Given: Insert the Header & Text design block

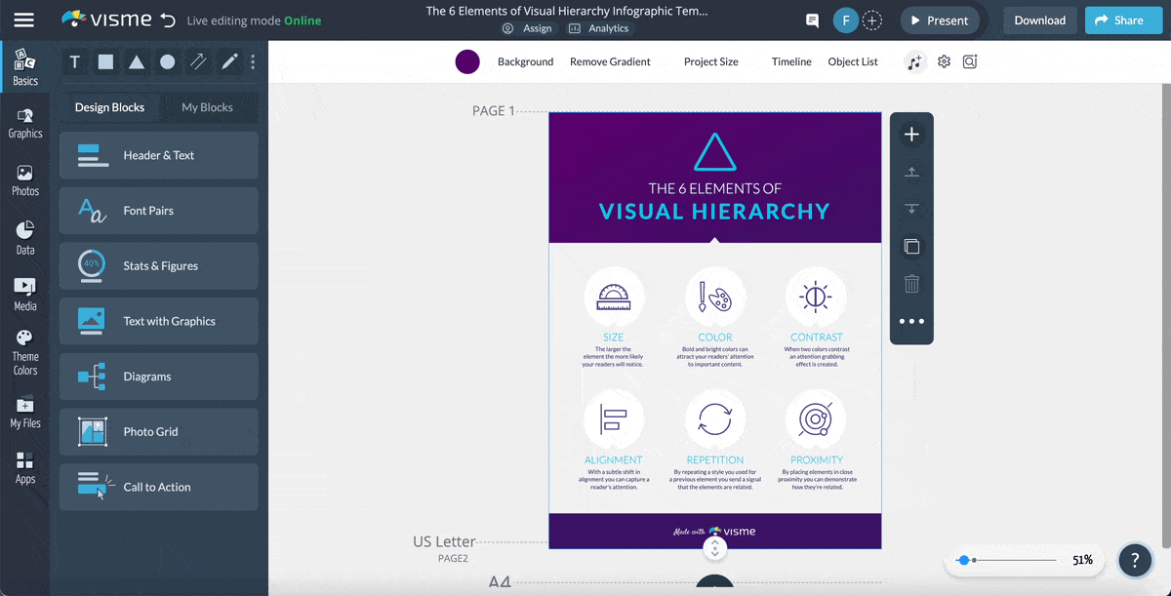Looking at the screenshot, I should tap(158, 155).
